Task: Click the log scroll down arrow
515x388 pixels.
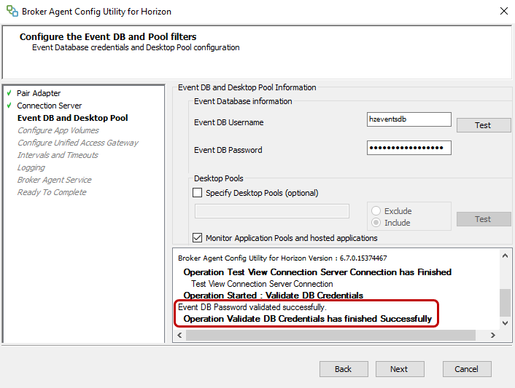Action: (x=505, y=322)
